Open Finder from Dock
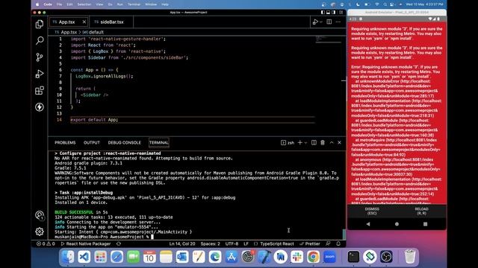Viewport: 478px width, 268px height. pos(68,257)
